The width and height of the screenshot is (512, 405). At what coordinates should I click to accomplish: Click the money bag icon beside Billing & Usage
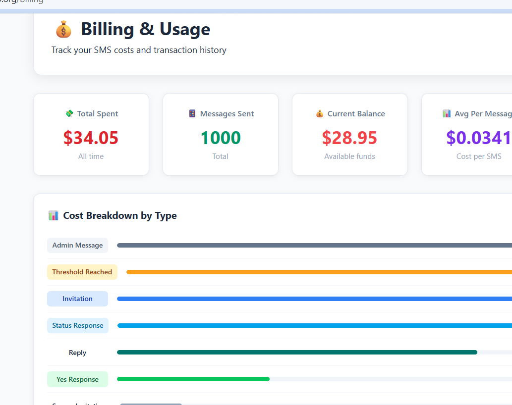pyautogui.click(x=63, y=29)
